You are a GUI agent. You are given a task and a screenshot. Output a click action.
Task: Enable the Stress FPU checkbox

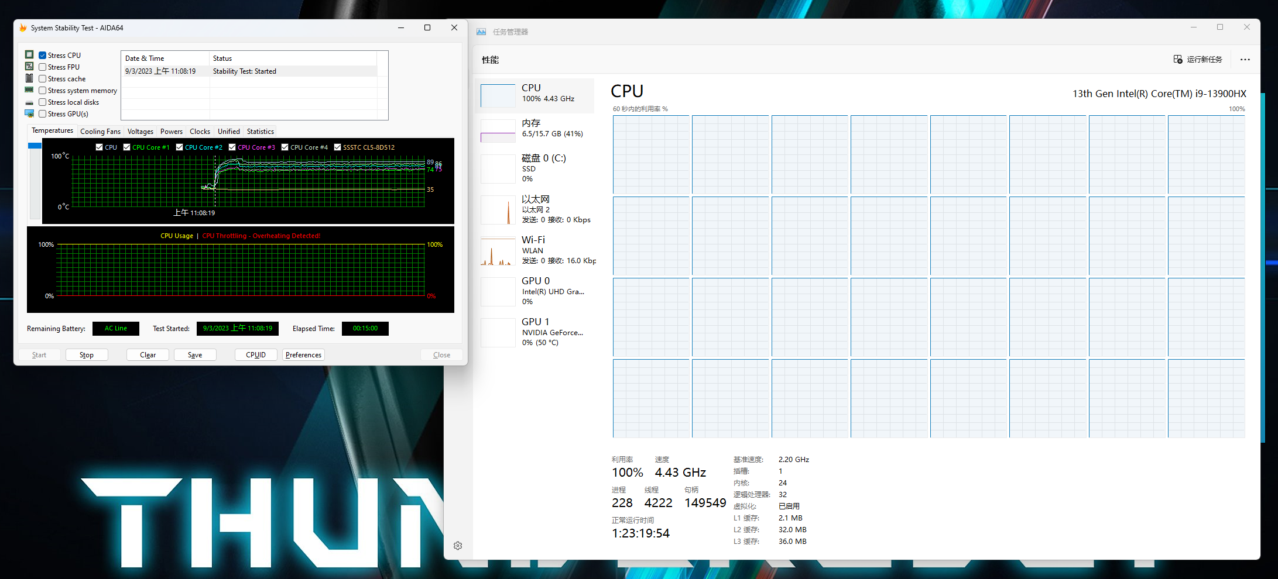43,67
